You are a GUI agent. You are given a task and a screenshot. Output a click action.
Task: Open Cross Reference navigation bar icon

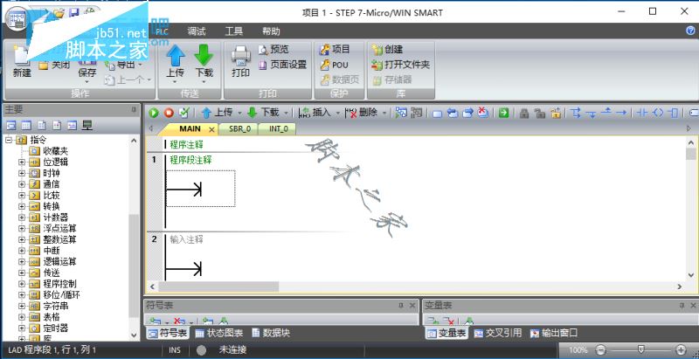73,126
